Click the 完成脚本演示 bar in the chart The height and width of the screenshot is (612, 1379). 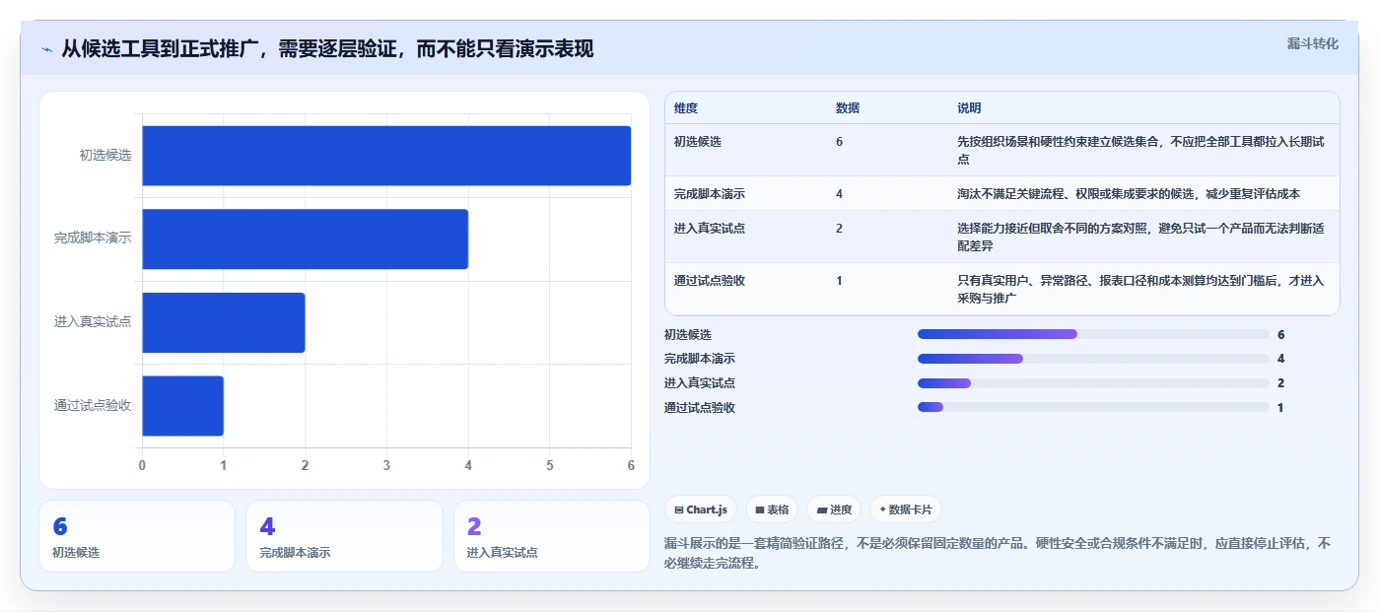point(306,238)
